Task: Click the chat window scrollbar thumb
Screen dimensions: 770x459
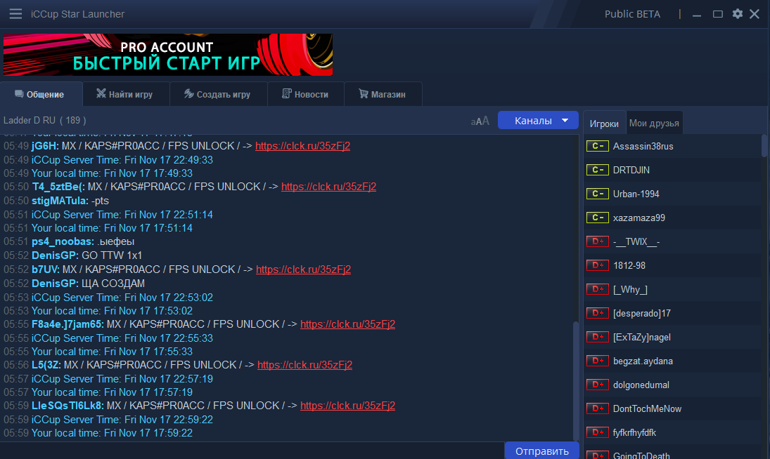Action: click(575, 381)
